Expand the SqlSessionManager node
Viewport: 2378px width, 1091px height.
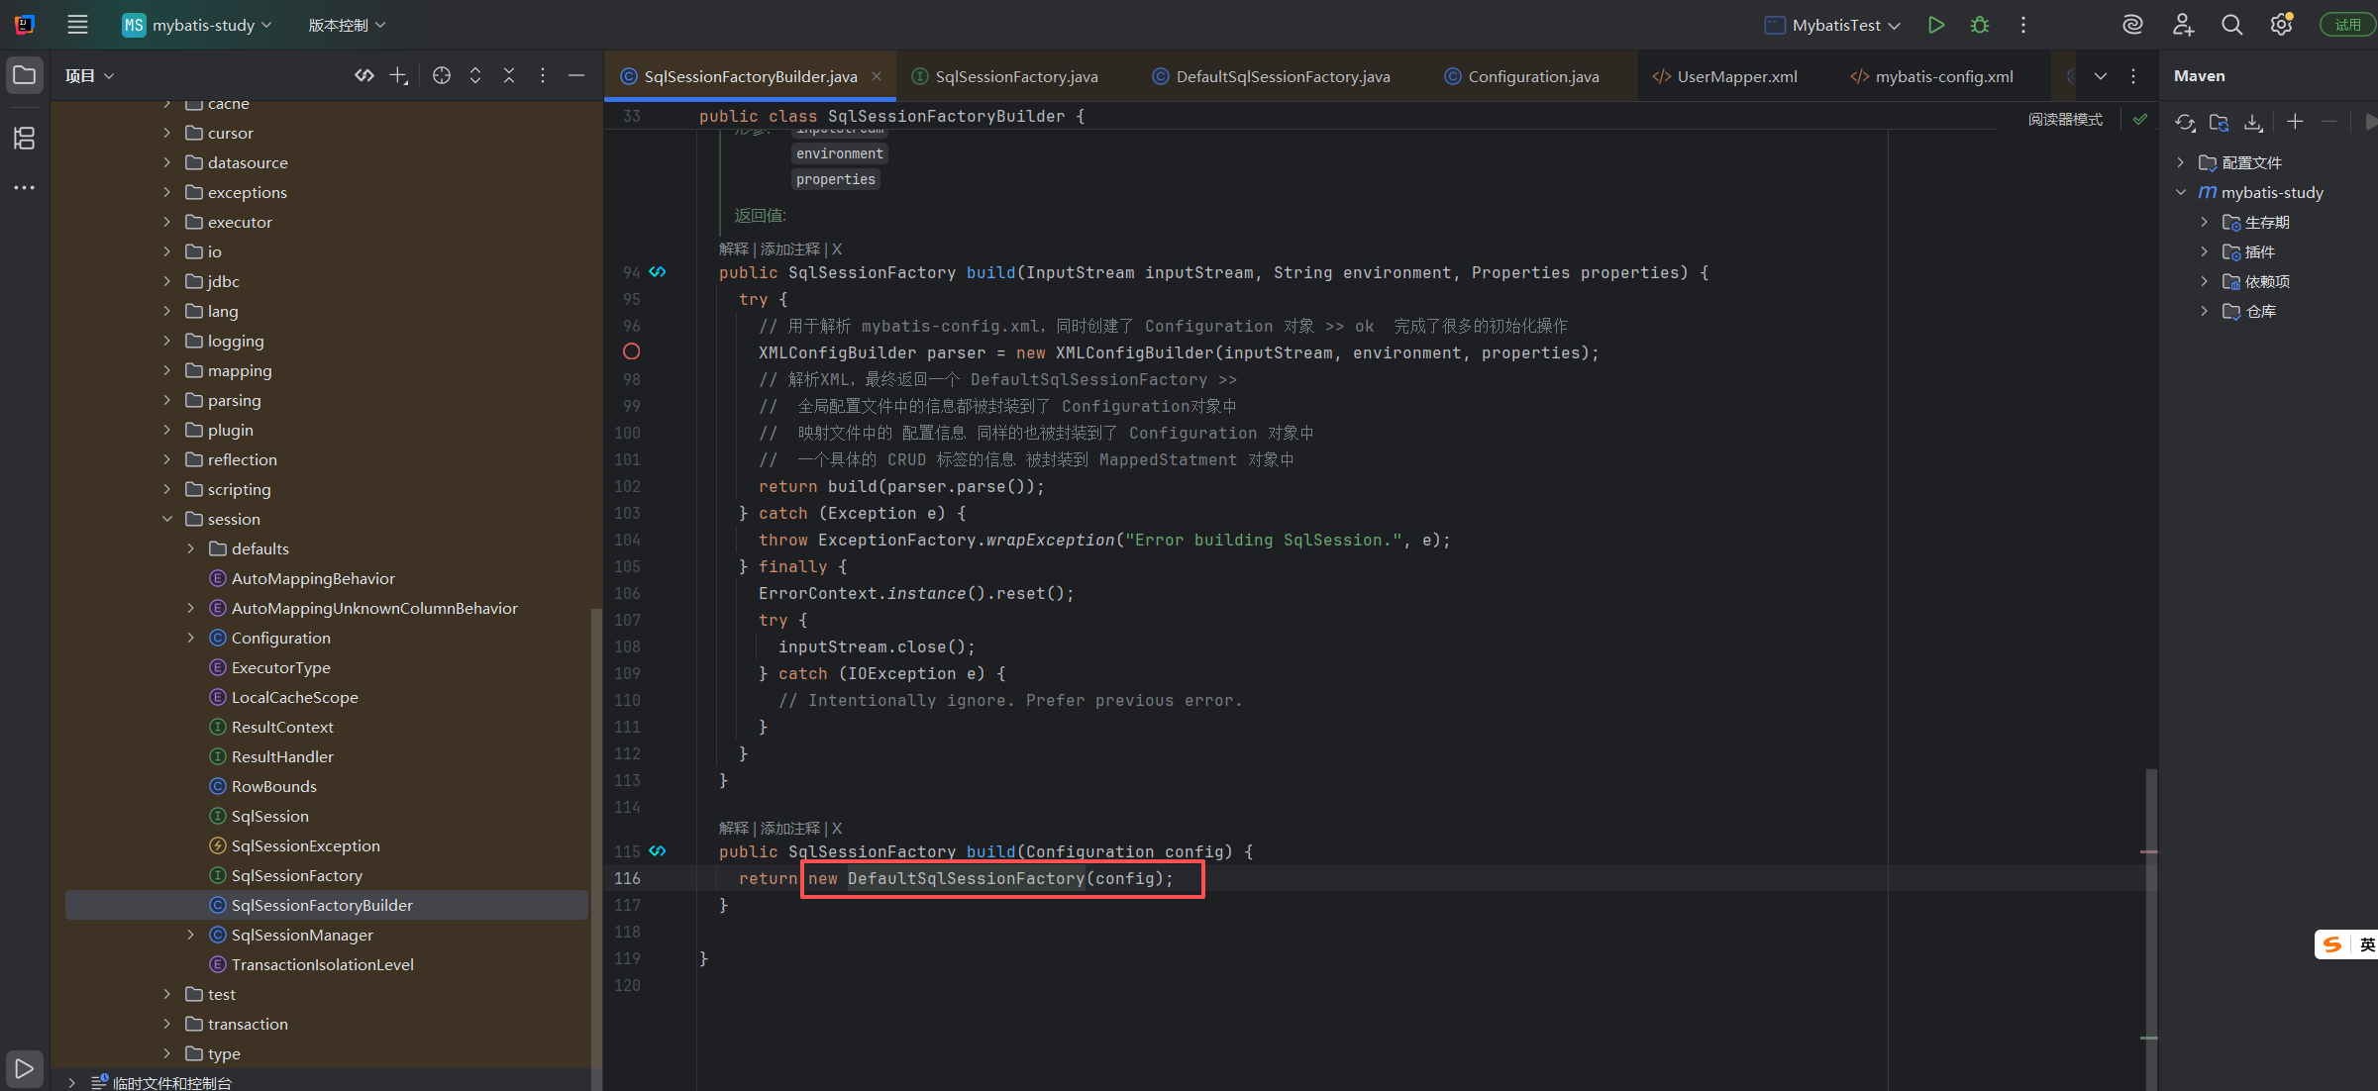point(191,935)
